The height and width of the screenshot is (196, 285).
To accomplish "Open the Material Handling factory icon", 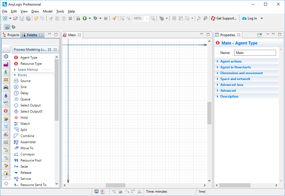I will click(x=6, y=64).
